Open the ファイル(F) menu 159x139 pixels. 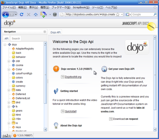(9, 7)
